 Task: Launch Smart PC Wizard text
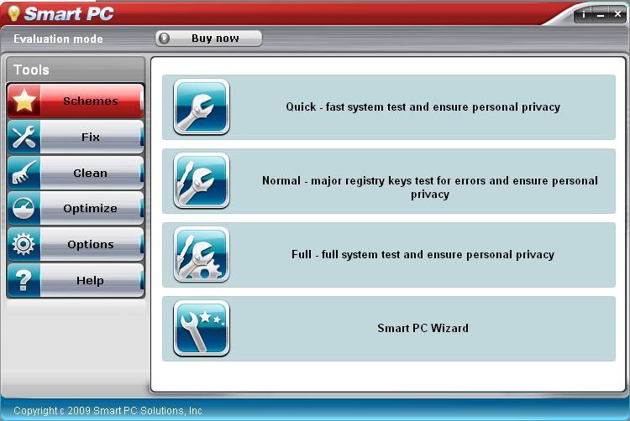pyautogui.click(x=423, y=329)
